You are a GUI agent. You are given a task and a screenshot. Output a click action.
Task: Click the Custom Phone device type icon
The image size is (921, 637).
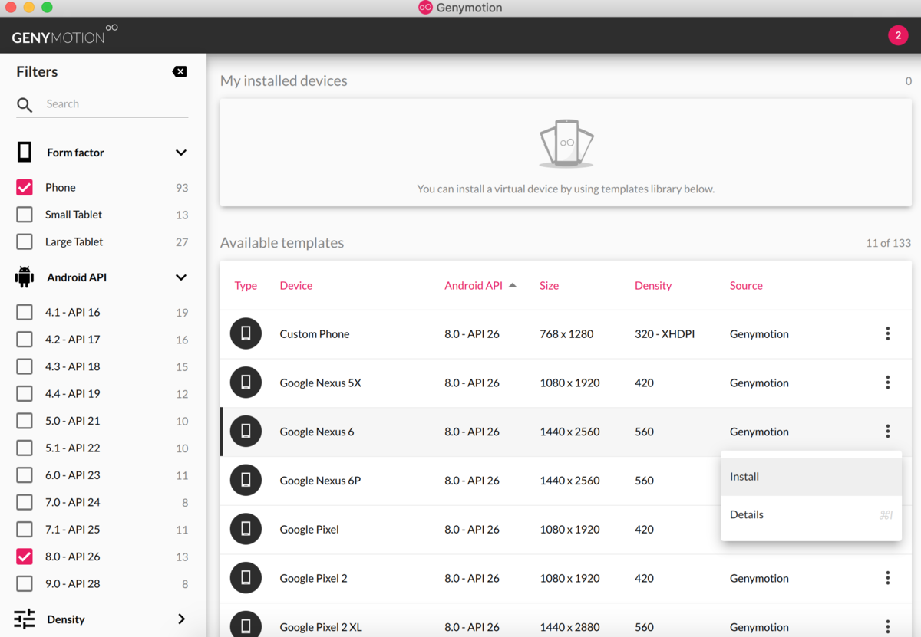[246, 333]
